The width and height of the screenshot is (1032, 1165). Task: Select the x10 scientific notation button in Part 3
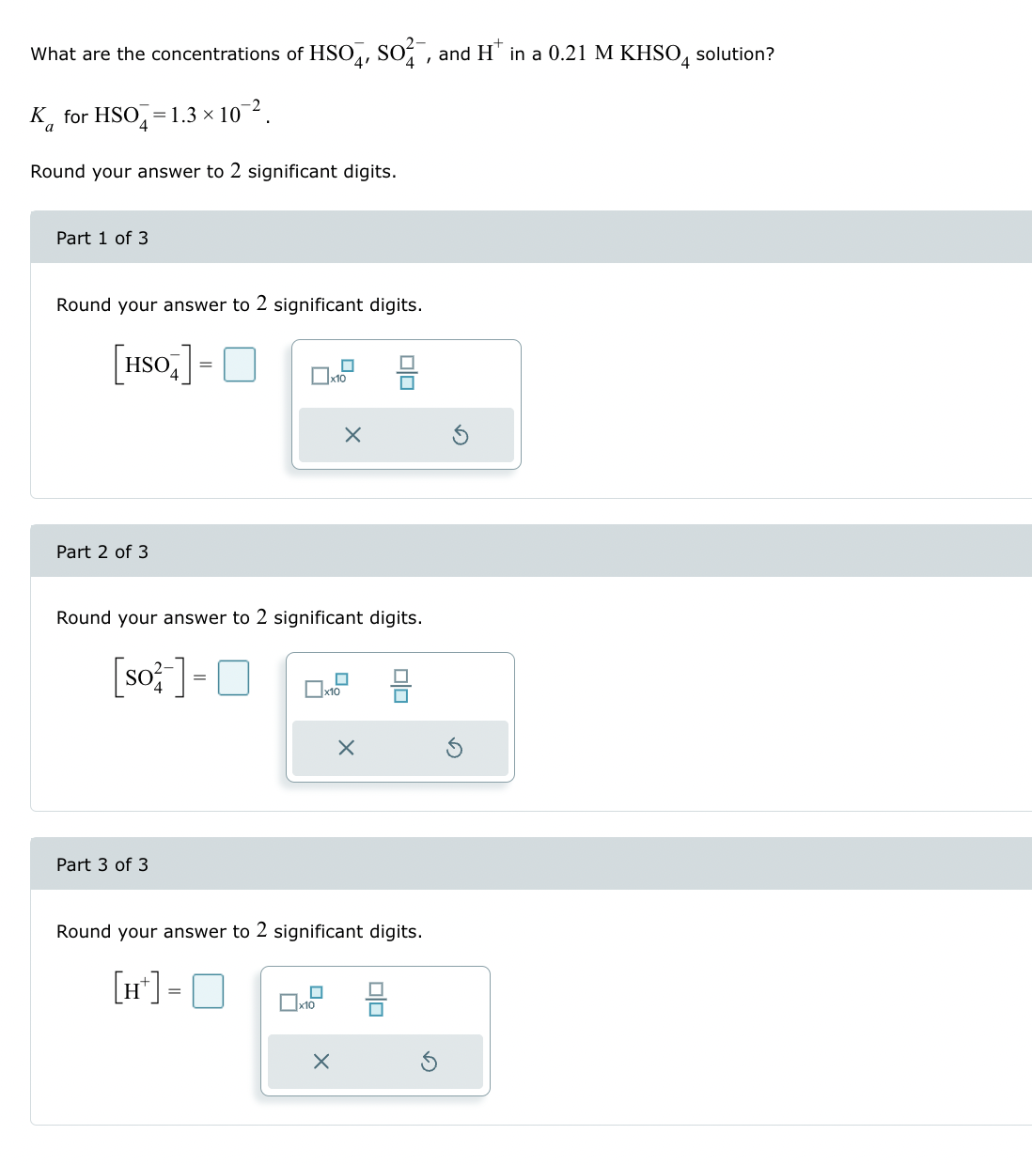(x=297, y=1002)
